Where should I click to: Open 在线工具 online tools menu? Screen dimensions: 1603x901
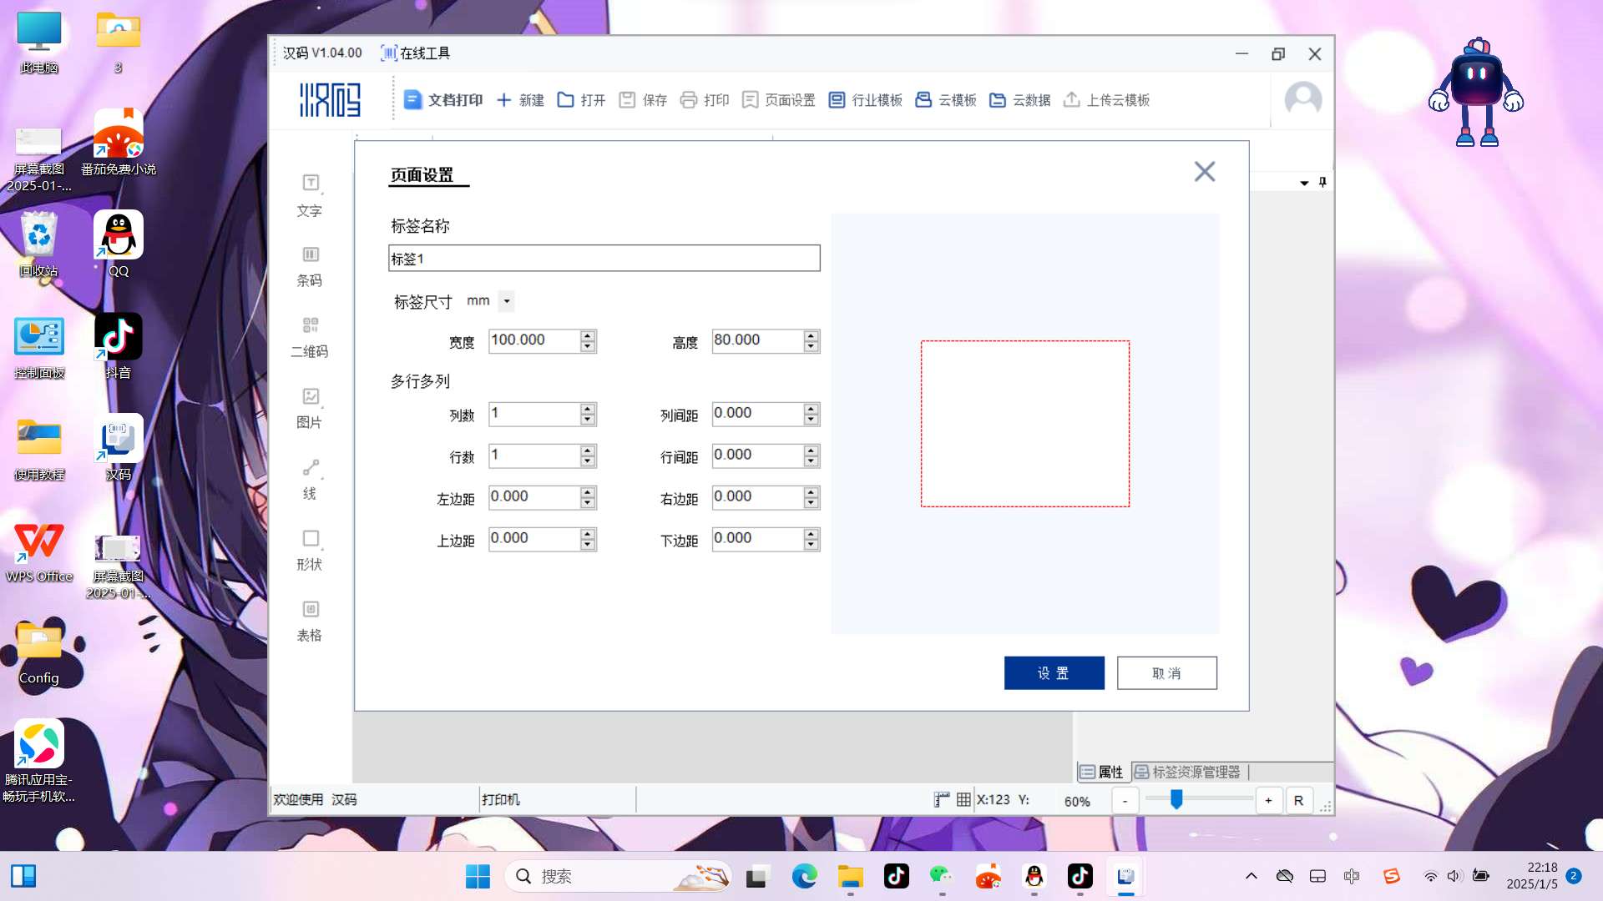pos(415,53)
